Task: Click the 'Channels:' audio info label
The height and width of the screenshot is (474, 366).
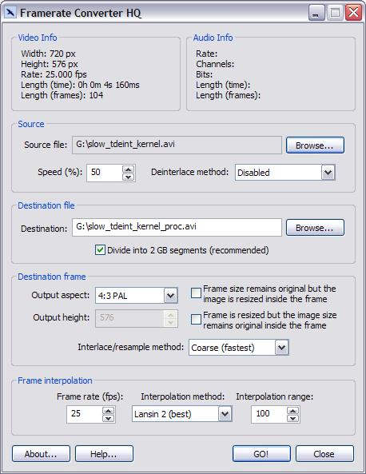Action: [215, 64]
